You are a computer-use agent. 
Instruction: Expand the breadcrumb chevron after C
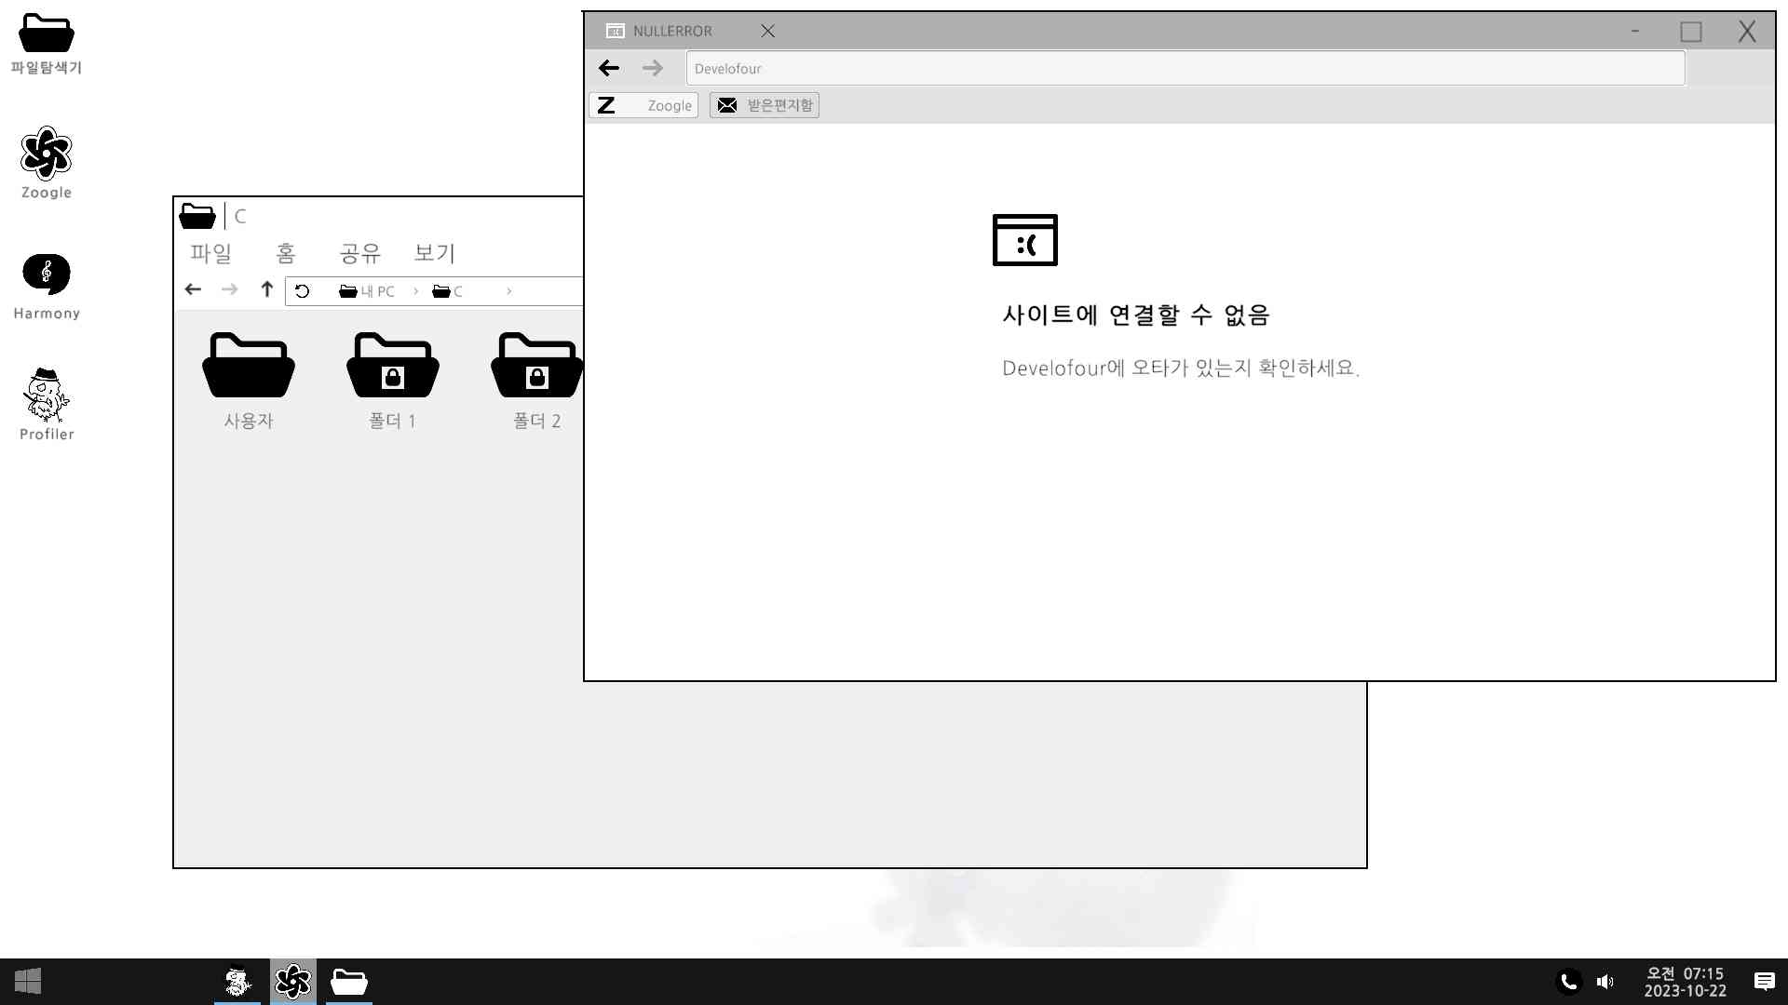click(x=509, y=290)
